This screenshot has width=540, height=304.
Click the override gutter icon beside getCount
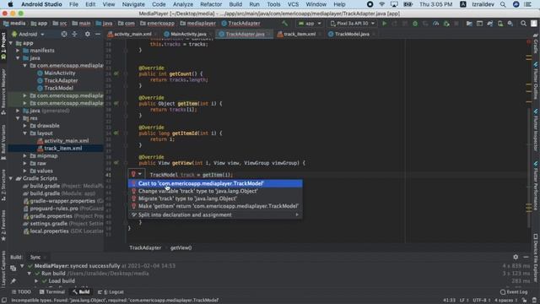click(116, 73)
